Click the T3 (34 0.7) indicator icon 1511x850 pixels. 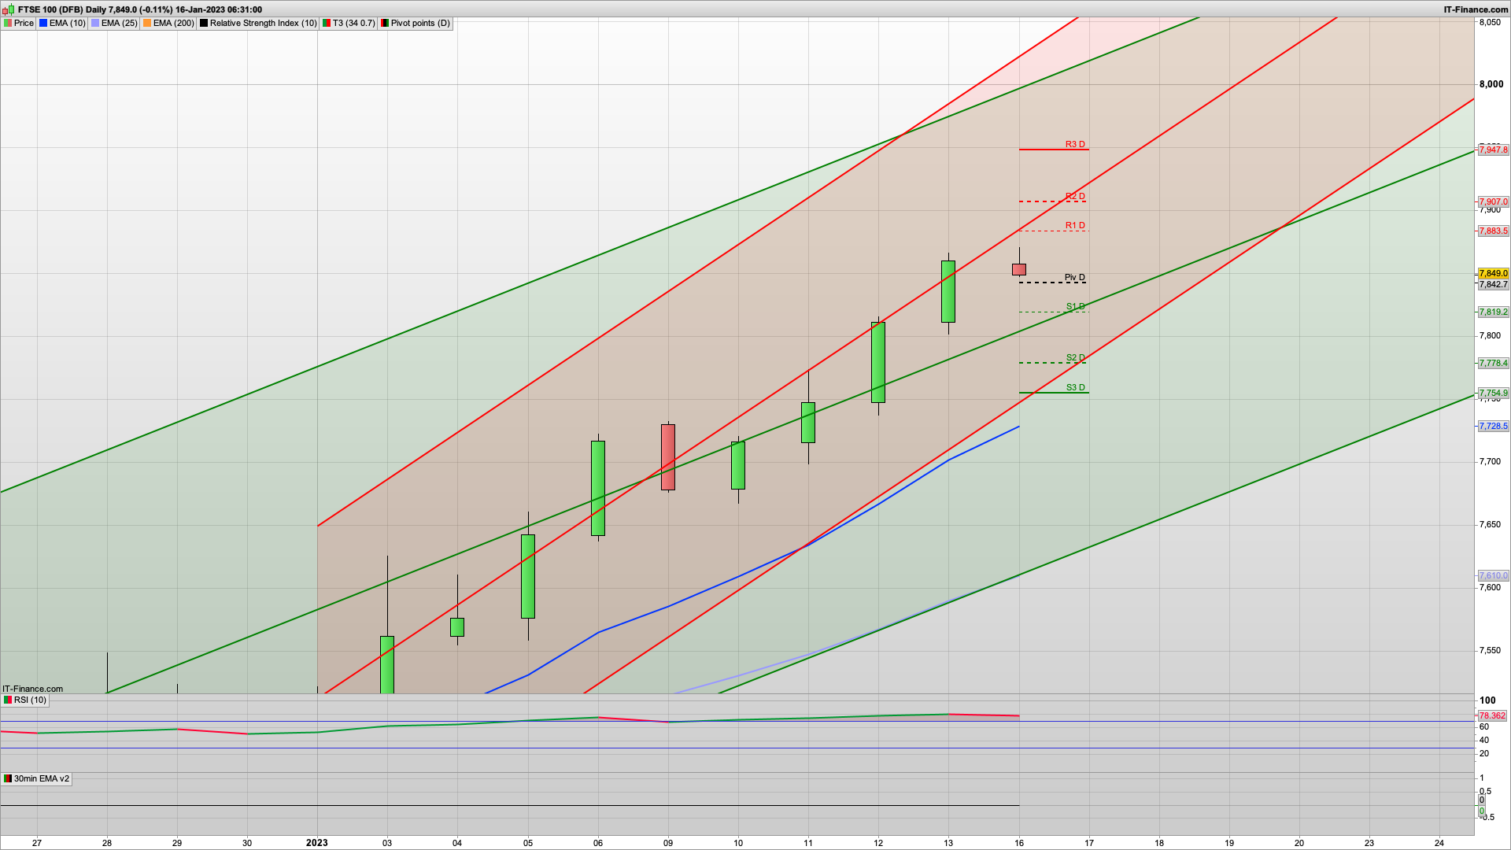(326, 23)
